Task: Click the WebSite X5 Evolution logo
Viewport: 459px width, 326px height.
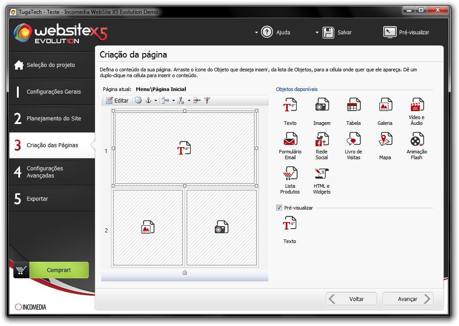Action: coord(61,33)
